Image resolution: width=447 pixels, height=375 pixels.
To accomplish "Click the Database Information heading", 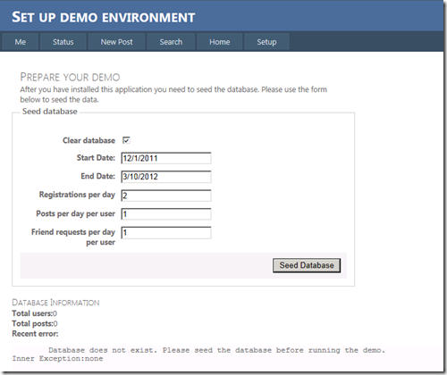I will (x=55, y=303).
